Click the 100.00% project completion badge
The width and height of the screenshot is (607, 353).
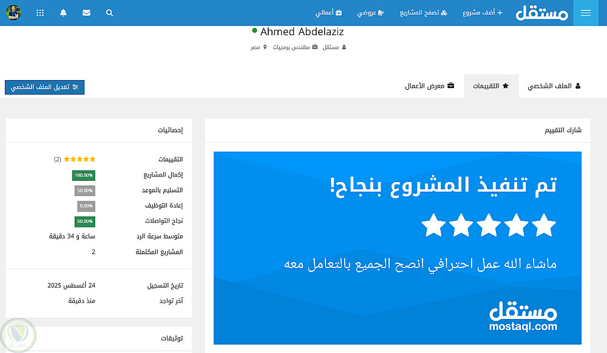(84, 175)
